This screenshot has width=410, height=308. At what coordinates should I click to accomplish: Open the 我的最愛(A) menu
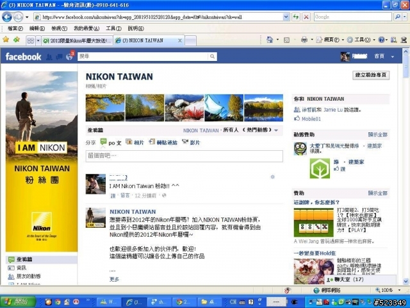pyautogui.click(x=86, y=28)
